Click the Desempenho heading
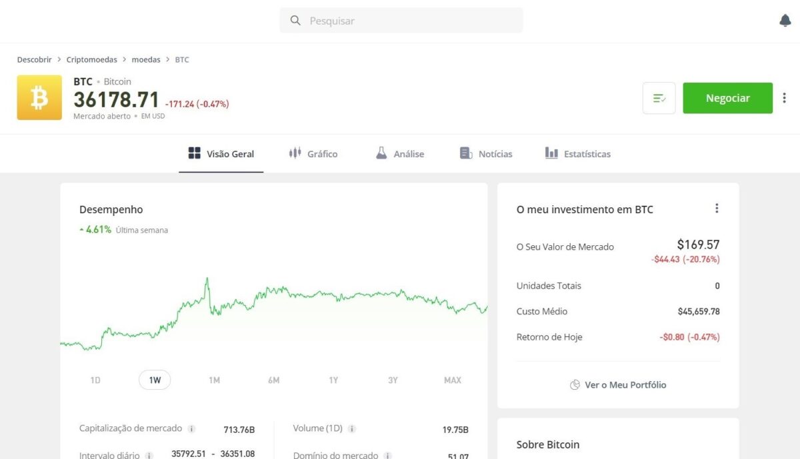 click(x=111, y=210)
